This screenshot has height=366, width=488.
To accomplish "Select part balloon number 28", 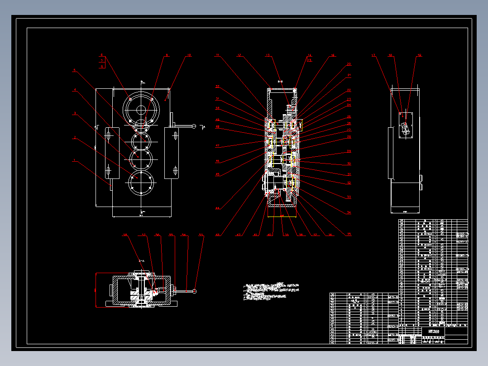I will point(349,137).
